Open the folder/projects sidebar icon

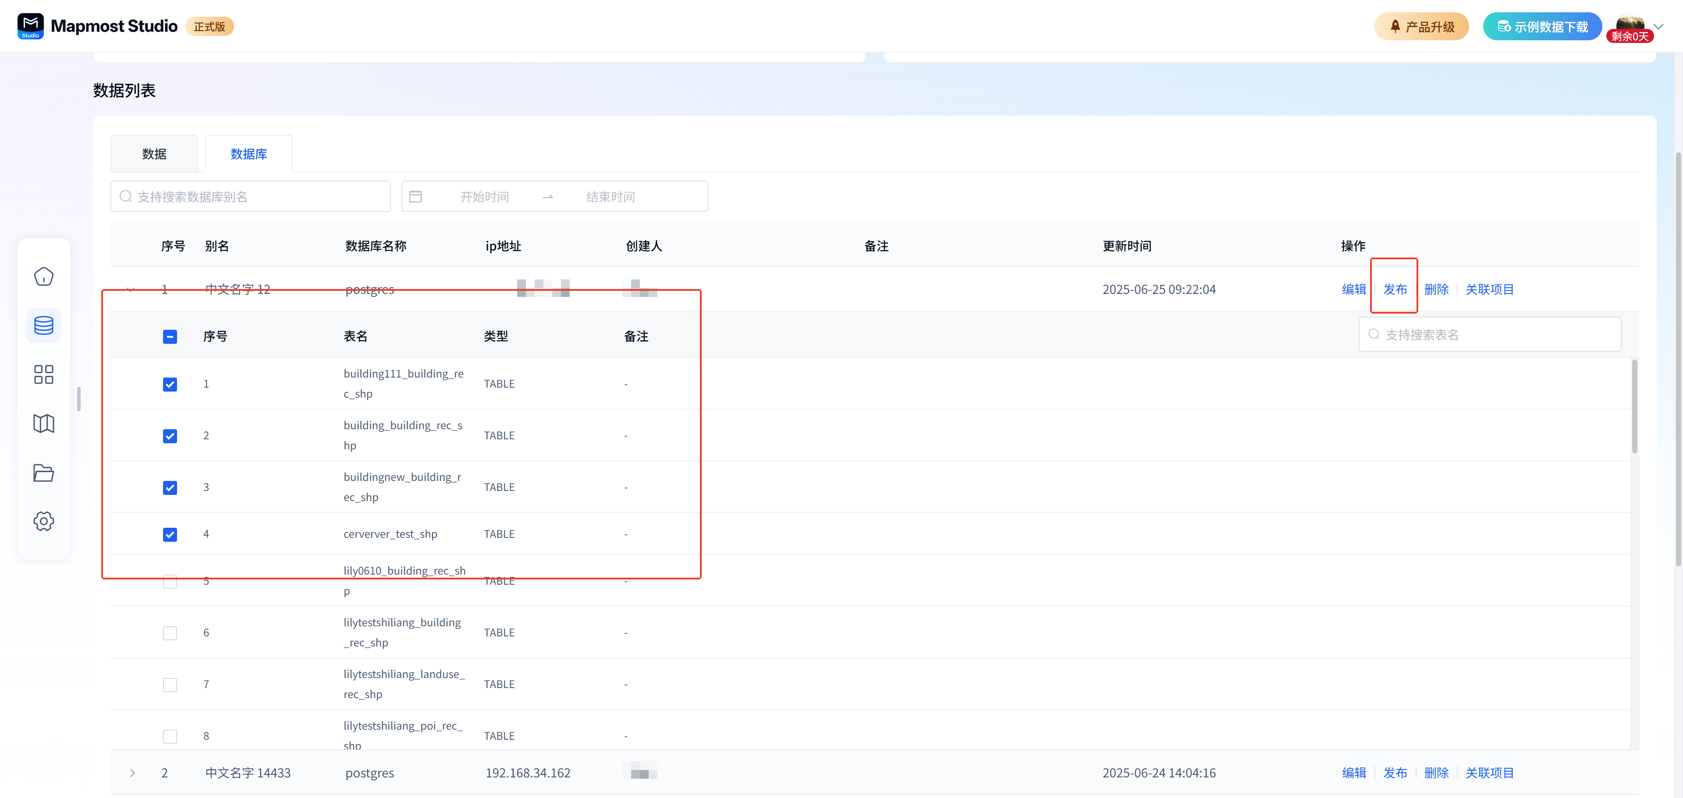pos(43,472)
